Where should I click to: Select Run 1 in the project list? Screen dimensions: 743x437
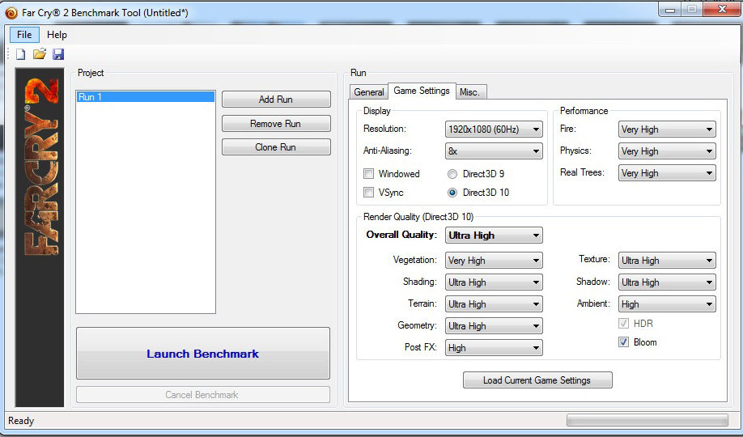(146, 96)
